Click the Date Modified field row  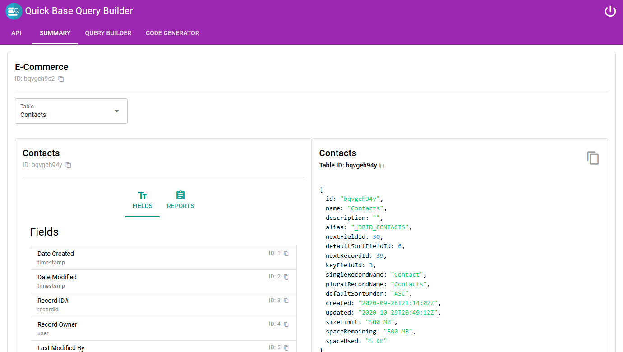(163, 282)
